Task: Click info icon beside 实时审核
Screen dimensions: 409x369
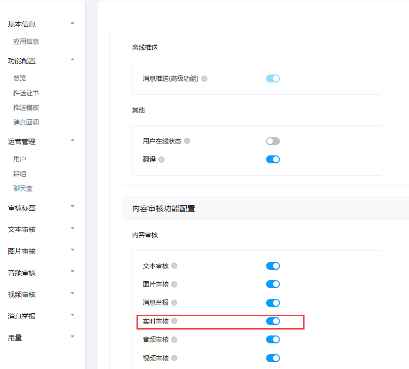Action: [x=174, y=321]
